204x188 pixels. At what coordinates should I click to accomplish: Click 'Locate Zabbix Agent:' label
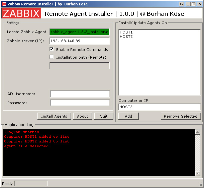(x=27, y=32)
